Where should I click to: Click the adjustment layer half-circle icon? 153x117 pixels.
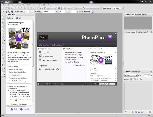click(132, 112)
